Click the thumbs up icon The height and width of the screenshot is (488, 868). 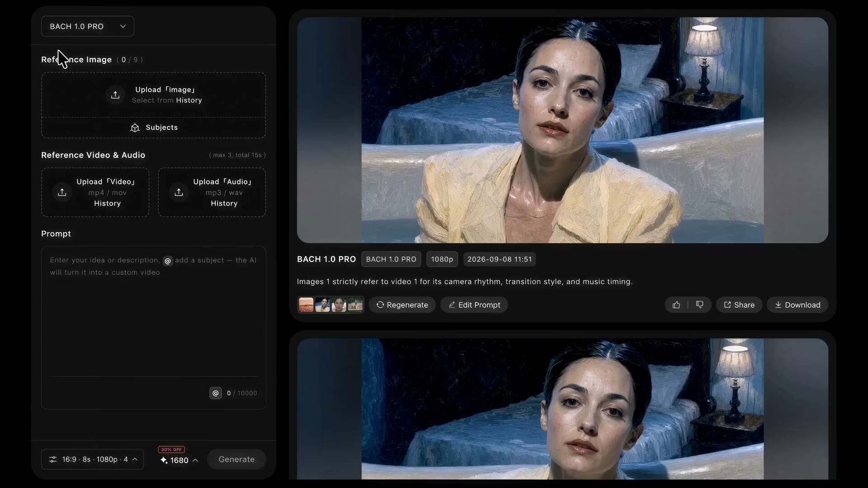[x=676, y=305]
